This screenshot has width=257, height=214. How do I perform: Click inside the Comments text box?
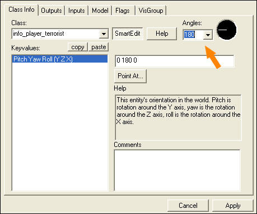click(x=177, y=170)
